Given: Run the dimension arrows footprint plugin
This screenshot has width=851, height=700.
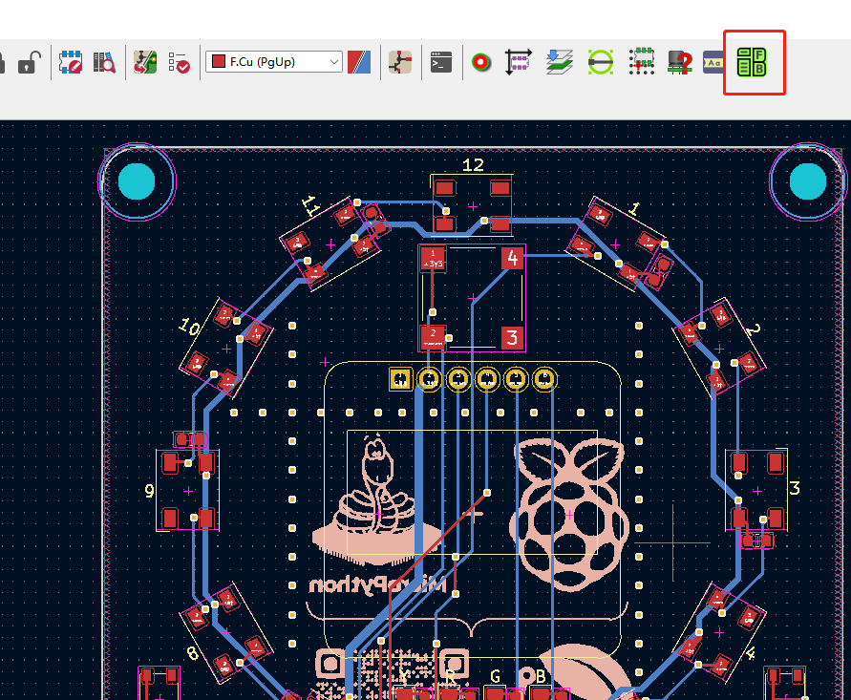Looking at the screenshot, I should point(519,62).
